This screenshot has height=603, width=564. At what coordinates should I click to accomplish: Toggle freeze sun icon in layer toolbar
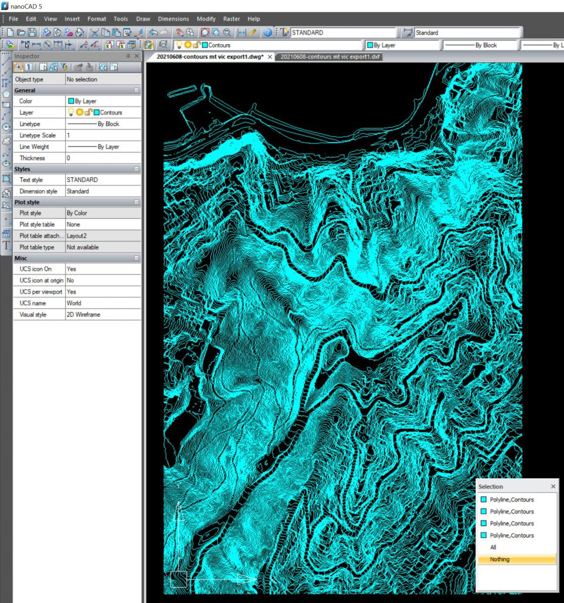pos(187,45)
